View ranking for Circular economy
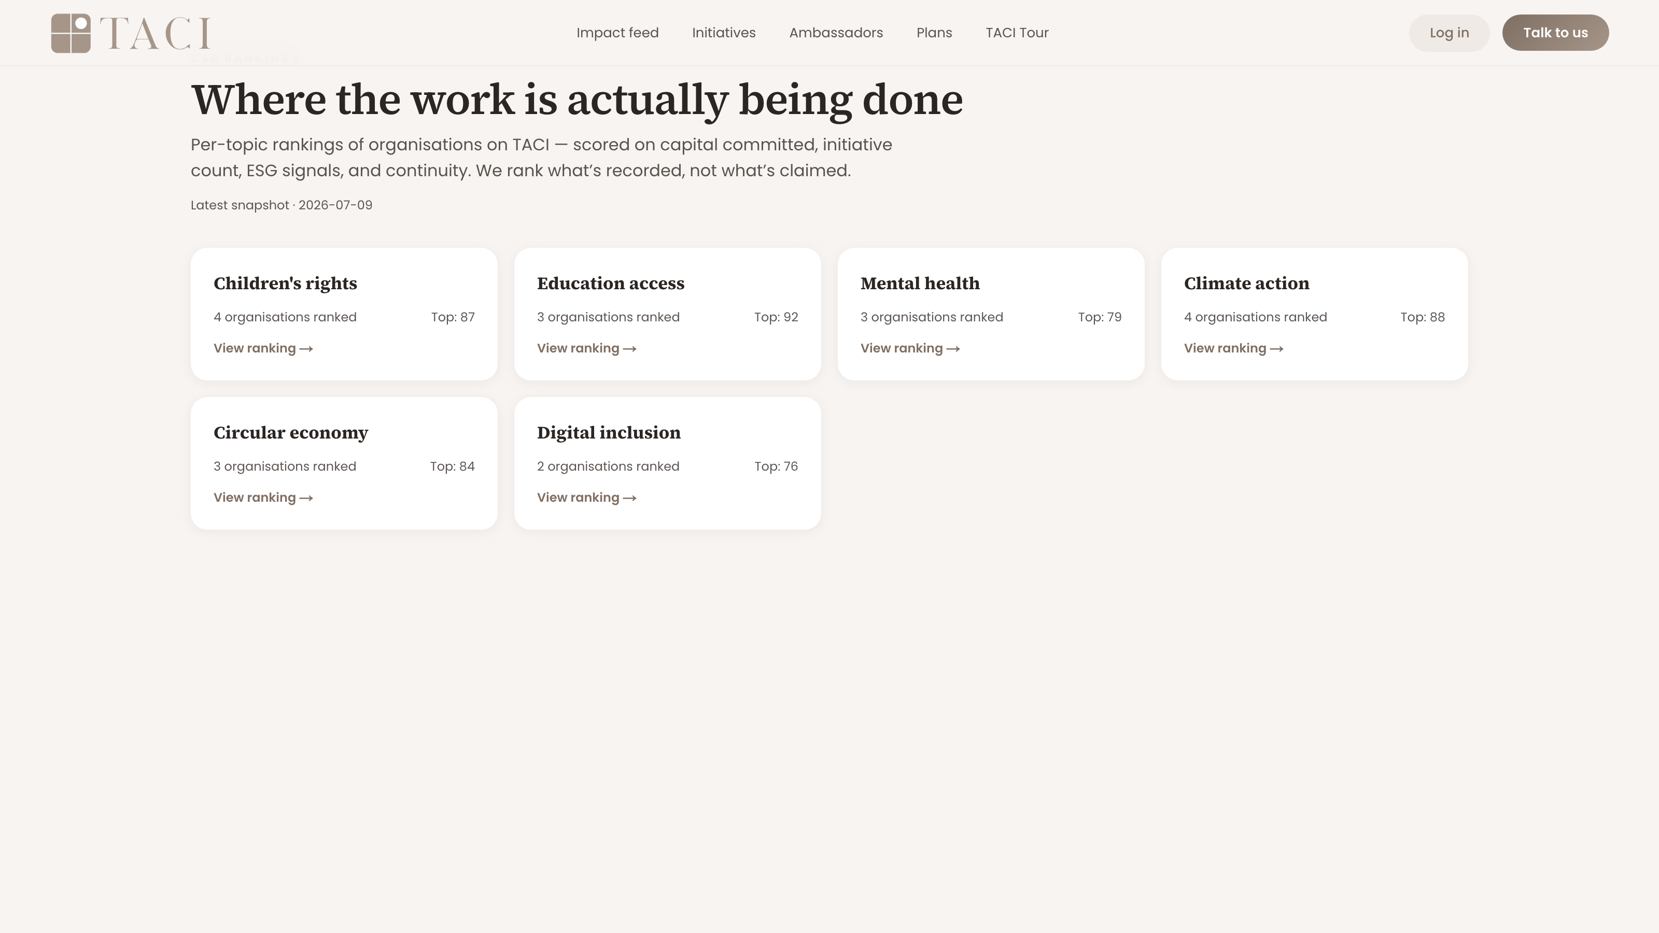The image size is (1659, 933). point(263,498)
